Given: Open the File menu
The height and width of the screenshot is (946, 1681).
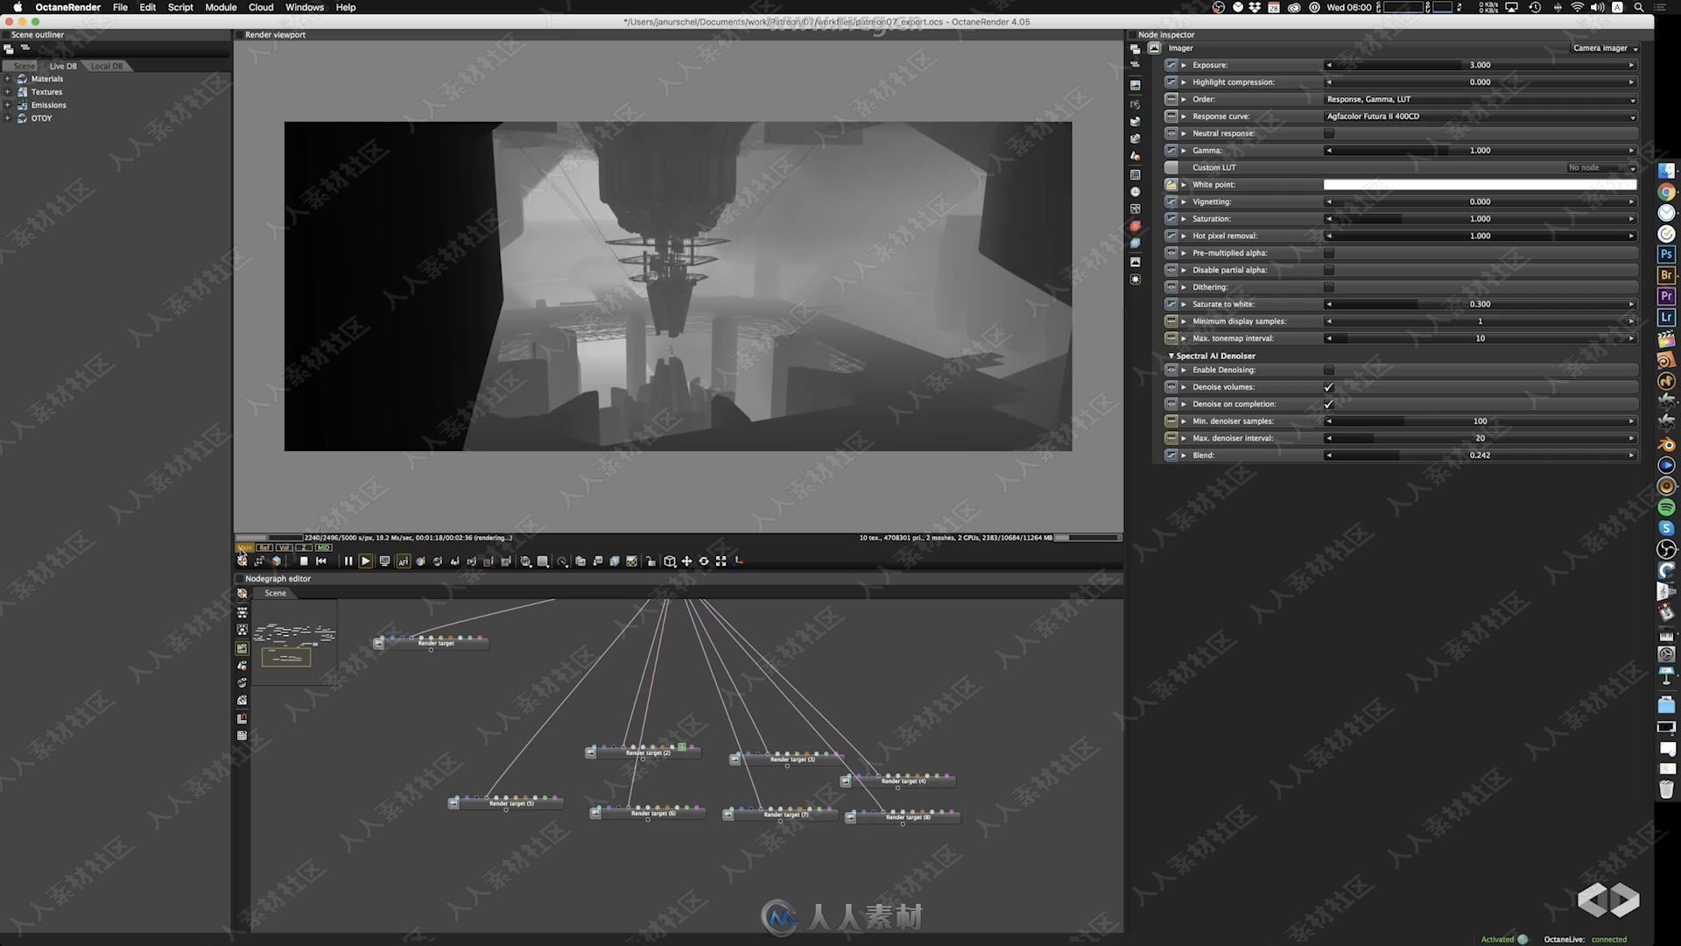Looking at the screenshot, I should (120, 7).
